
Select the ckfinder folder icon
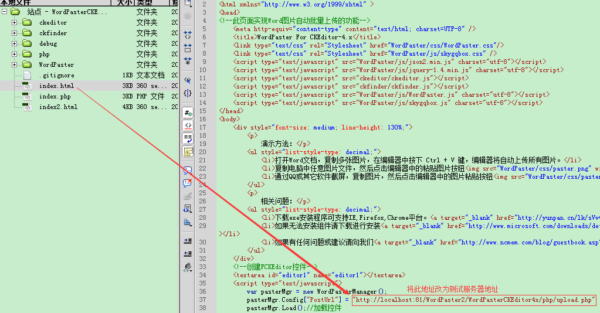[27, 33]
